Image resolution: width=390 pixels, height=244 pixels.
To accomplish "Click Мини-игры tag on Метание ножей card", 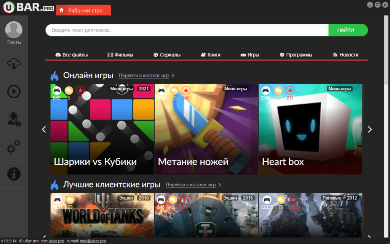I will coord(235,89).
